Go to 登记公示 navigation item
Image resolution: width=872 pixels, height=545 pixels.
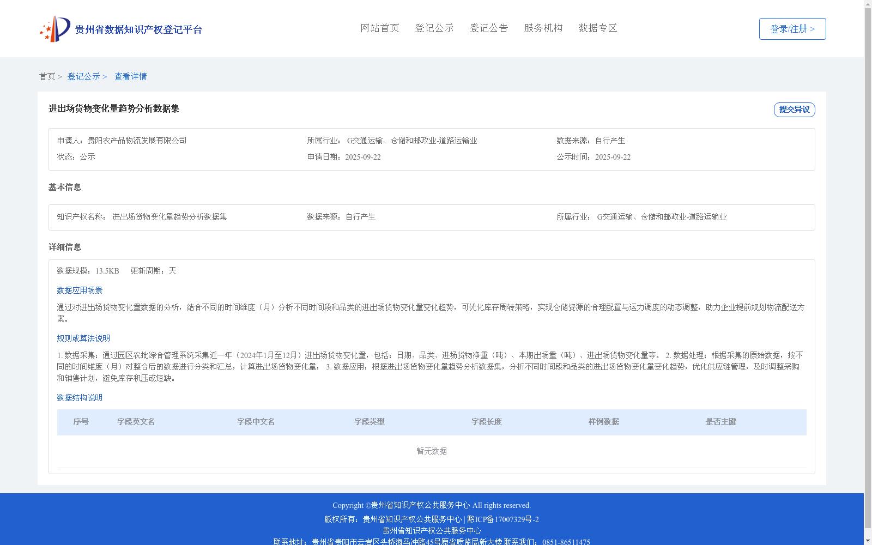434,28
